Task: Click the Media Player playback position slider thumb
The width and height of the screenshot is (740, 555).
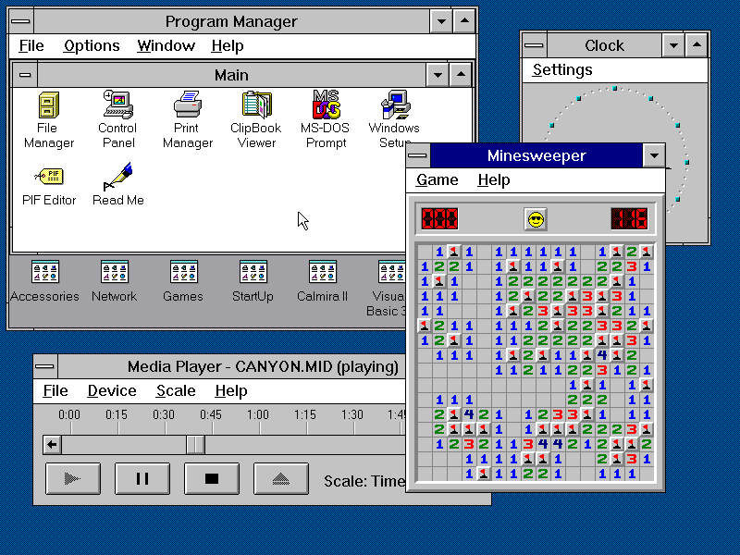Action: [x=195, y=445]
